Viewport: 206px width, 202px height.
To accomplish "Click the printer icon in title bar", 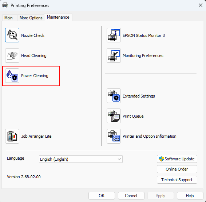I will coord(5,5).
